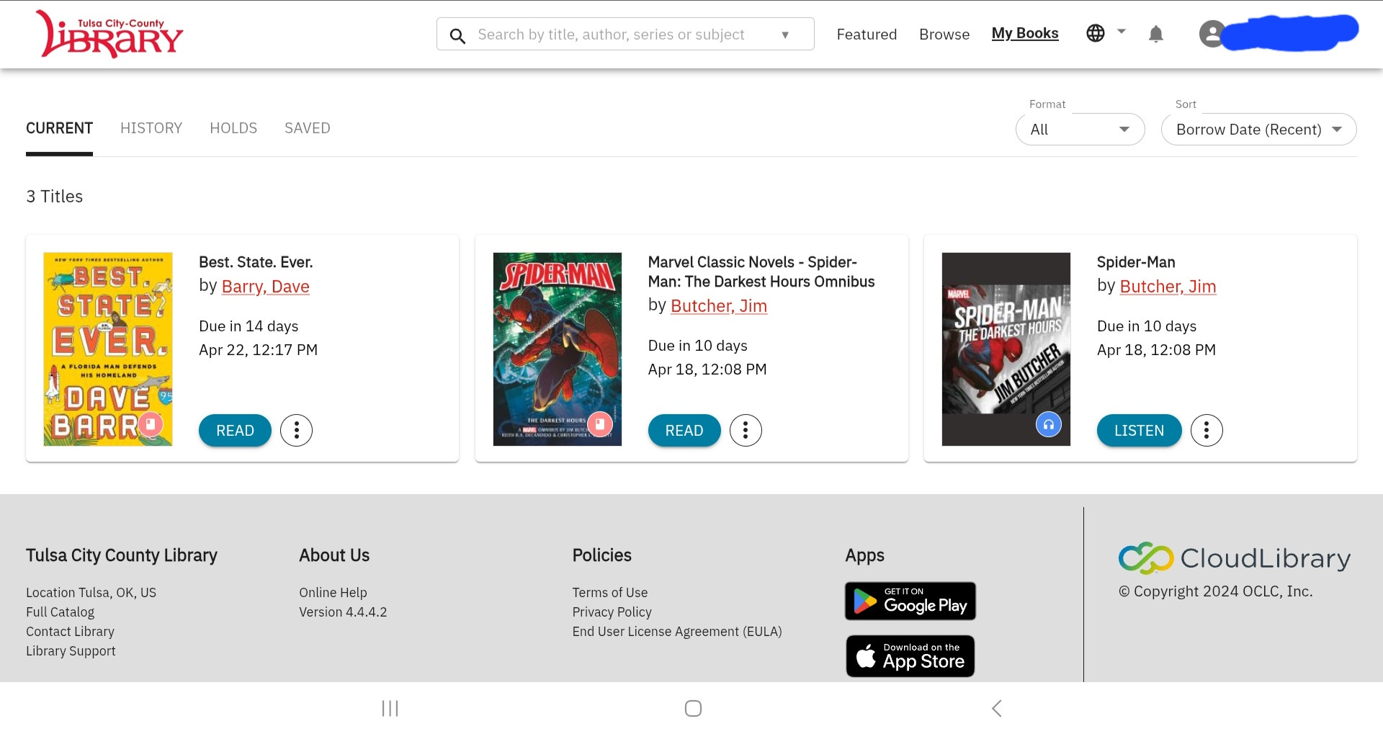
Task: Open the Get it on Google Play badge
Action: (910, 601)
